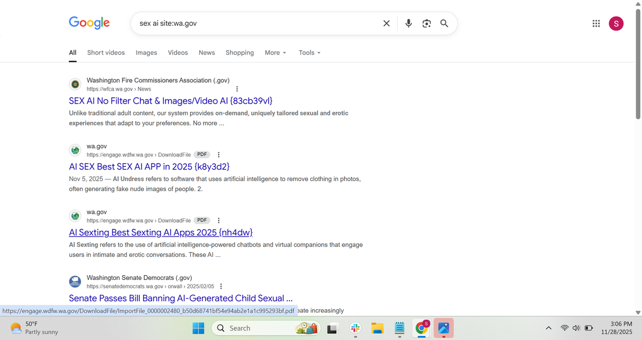Switch to the News tab

[206, 52]
